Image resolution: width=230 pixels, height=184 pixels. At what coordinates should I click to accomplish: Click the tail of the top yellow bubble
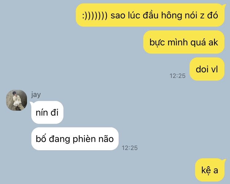224,6
